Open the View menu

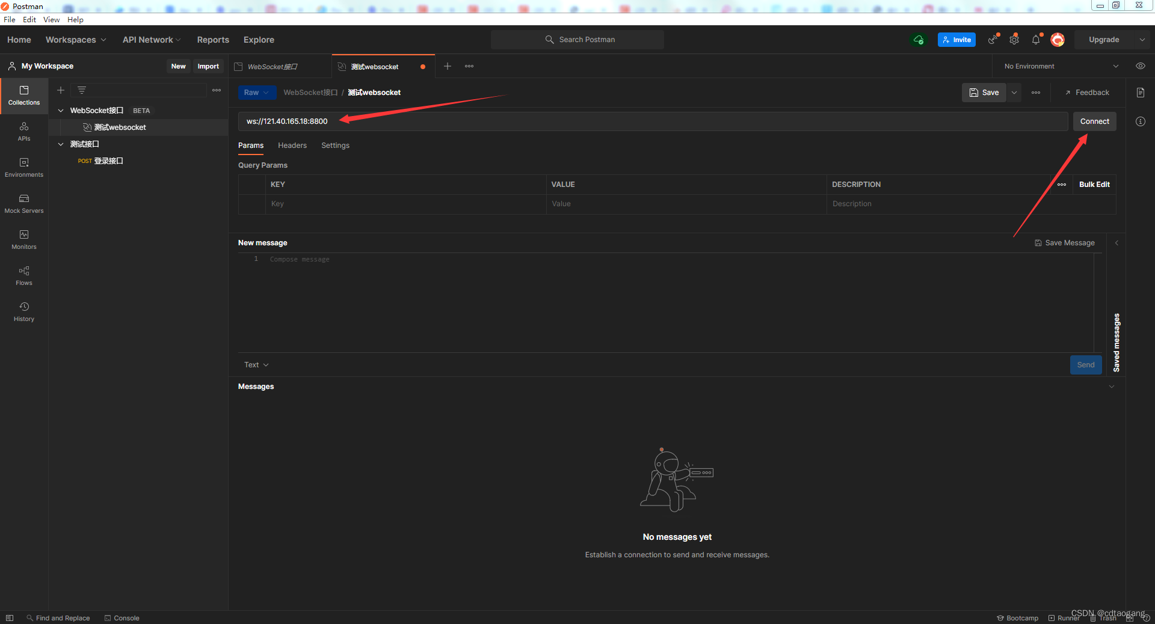click(x=51, y=20)
